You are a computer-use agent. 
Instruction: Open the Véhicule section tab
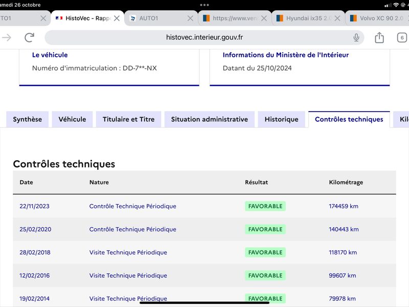point(72,119)
